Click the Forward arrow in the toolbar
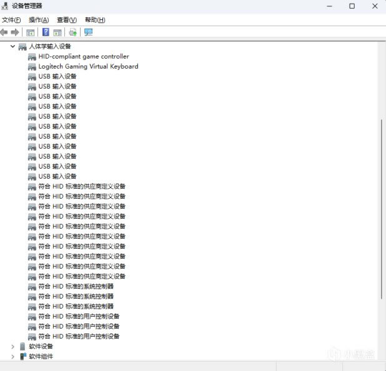This screenshot has height=371, width=386. 15,32
